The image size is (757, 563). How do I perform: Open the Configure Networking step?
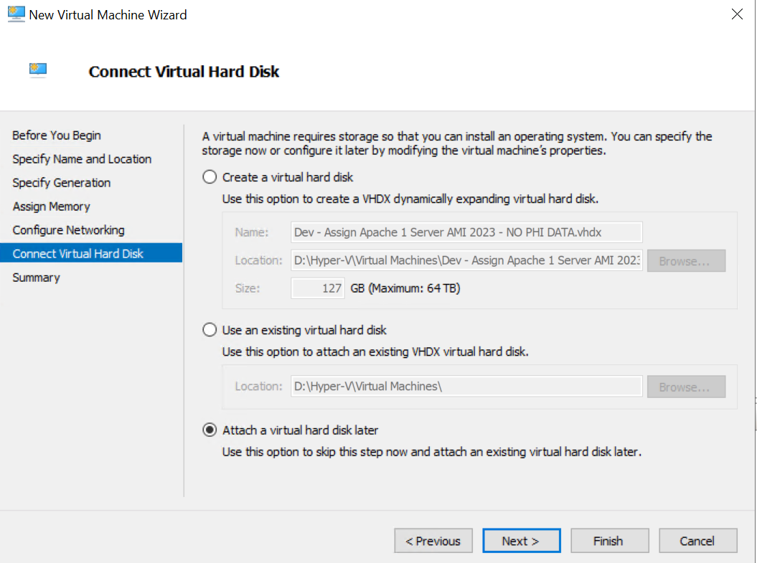click(68, 230)
